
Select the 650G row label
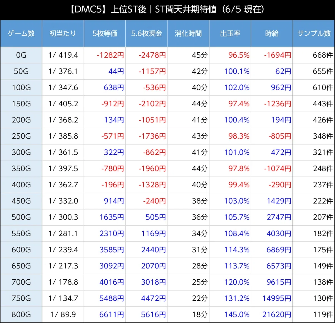[21, 266]
